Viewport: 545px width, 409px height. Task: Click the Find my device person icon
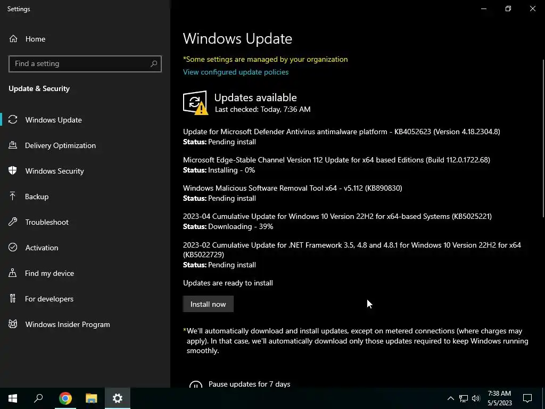13,273
